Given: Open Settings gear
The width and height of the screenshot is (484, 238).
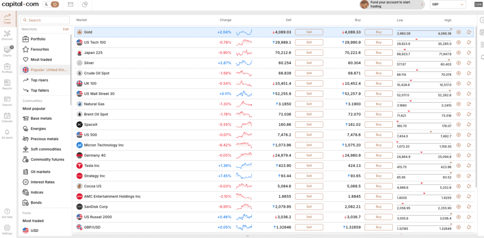Looking at the screenshot, I should [7, 229].
